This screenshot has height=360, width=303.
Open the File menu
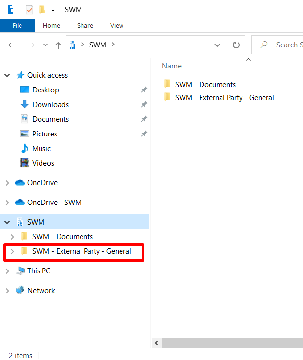17,25
